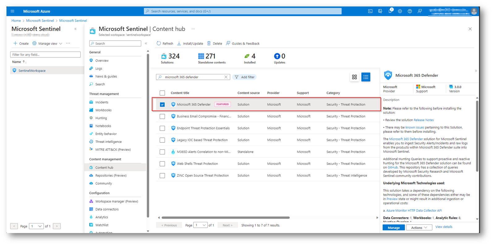Click the Sentinel menu vertical scrollbar
The width and height of the screenshot is (493, 246).
148,136
